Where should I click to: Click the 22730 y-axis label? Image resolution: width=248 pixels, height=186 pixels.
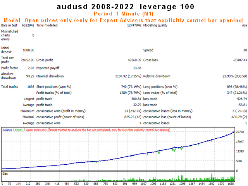[240, 132]
